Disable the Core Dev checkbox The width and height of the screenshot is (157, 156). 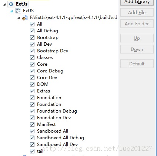coord(32,78)
